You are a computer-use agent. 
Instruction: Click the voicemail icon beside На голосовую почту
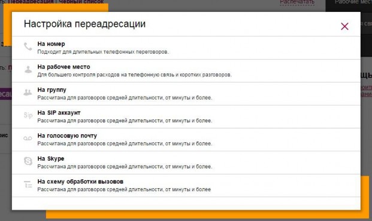tap(28, 138)
